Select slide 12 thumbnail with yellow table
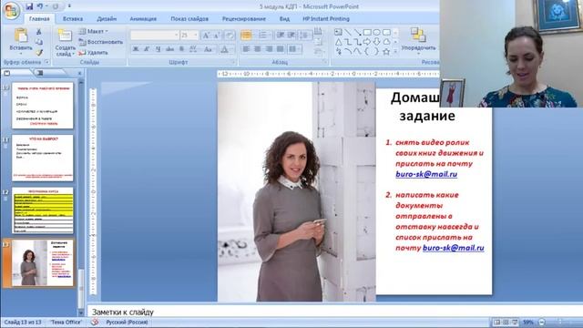The height and width of the screenshot is (328, 583). click(x=43, y=210)
